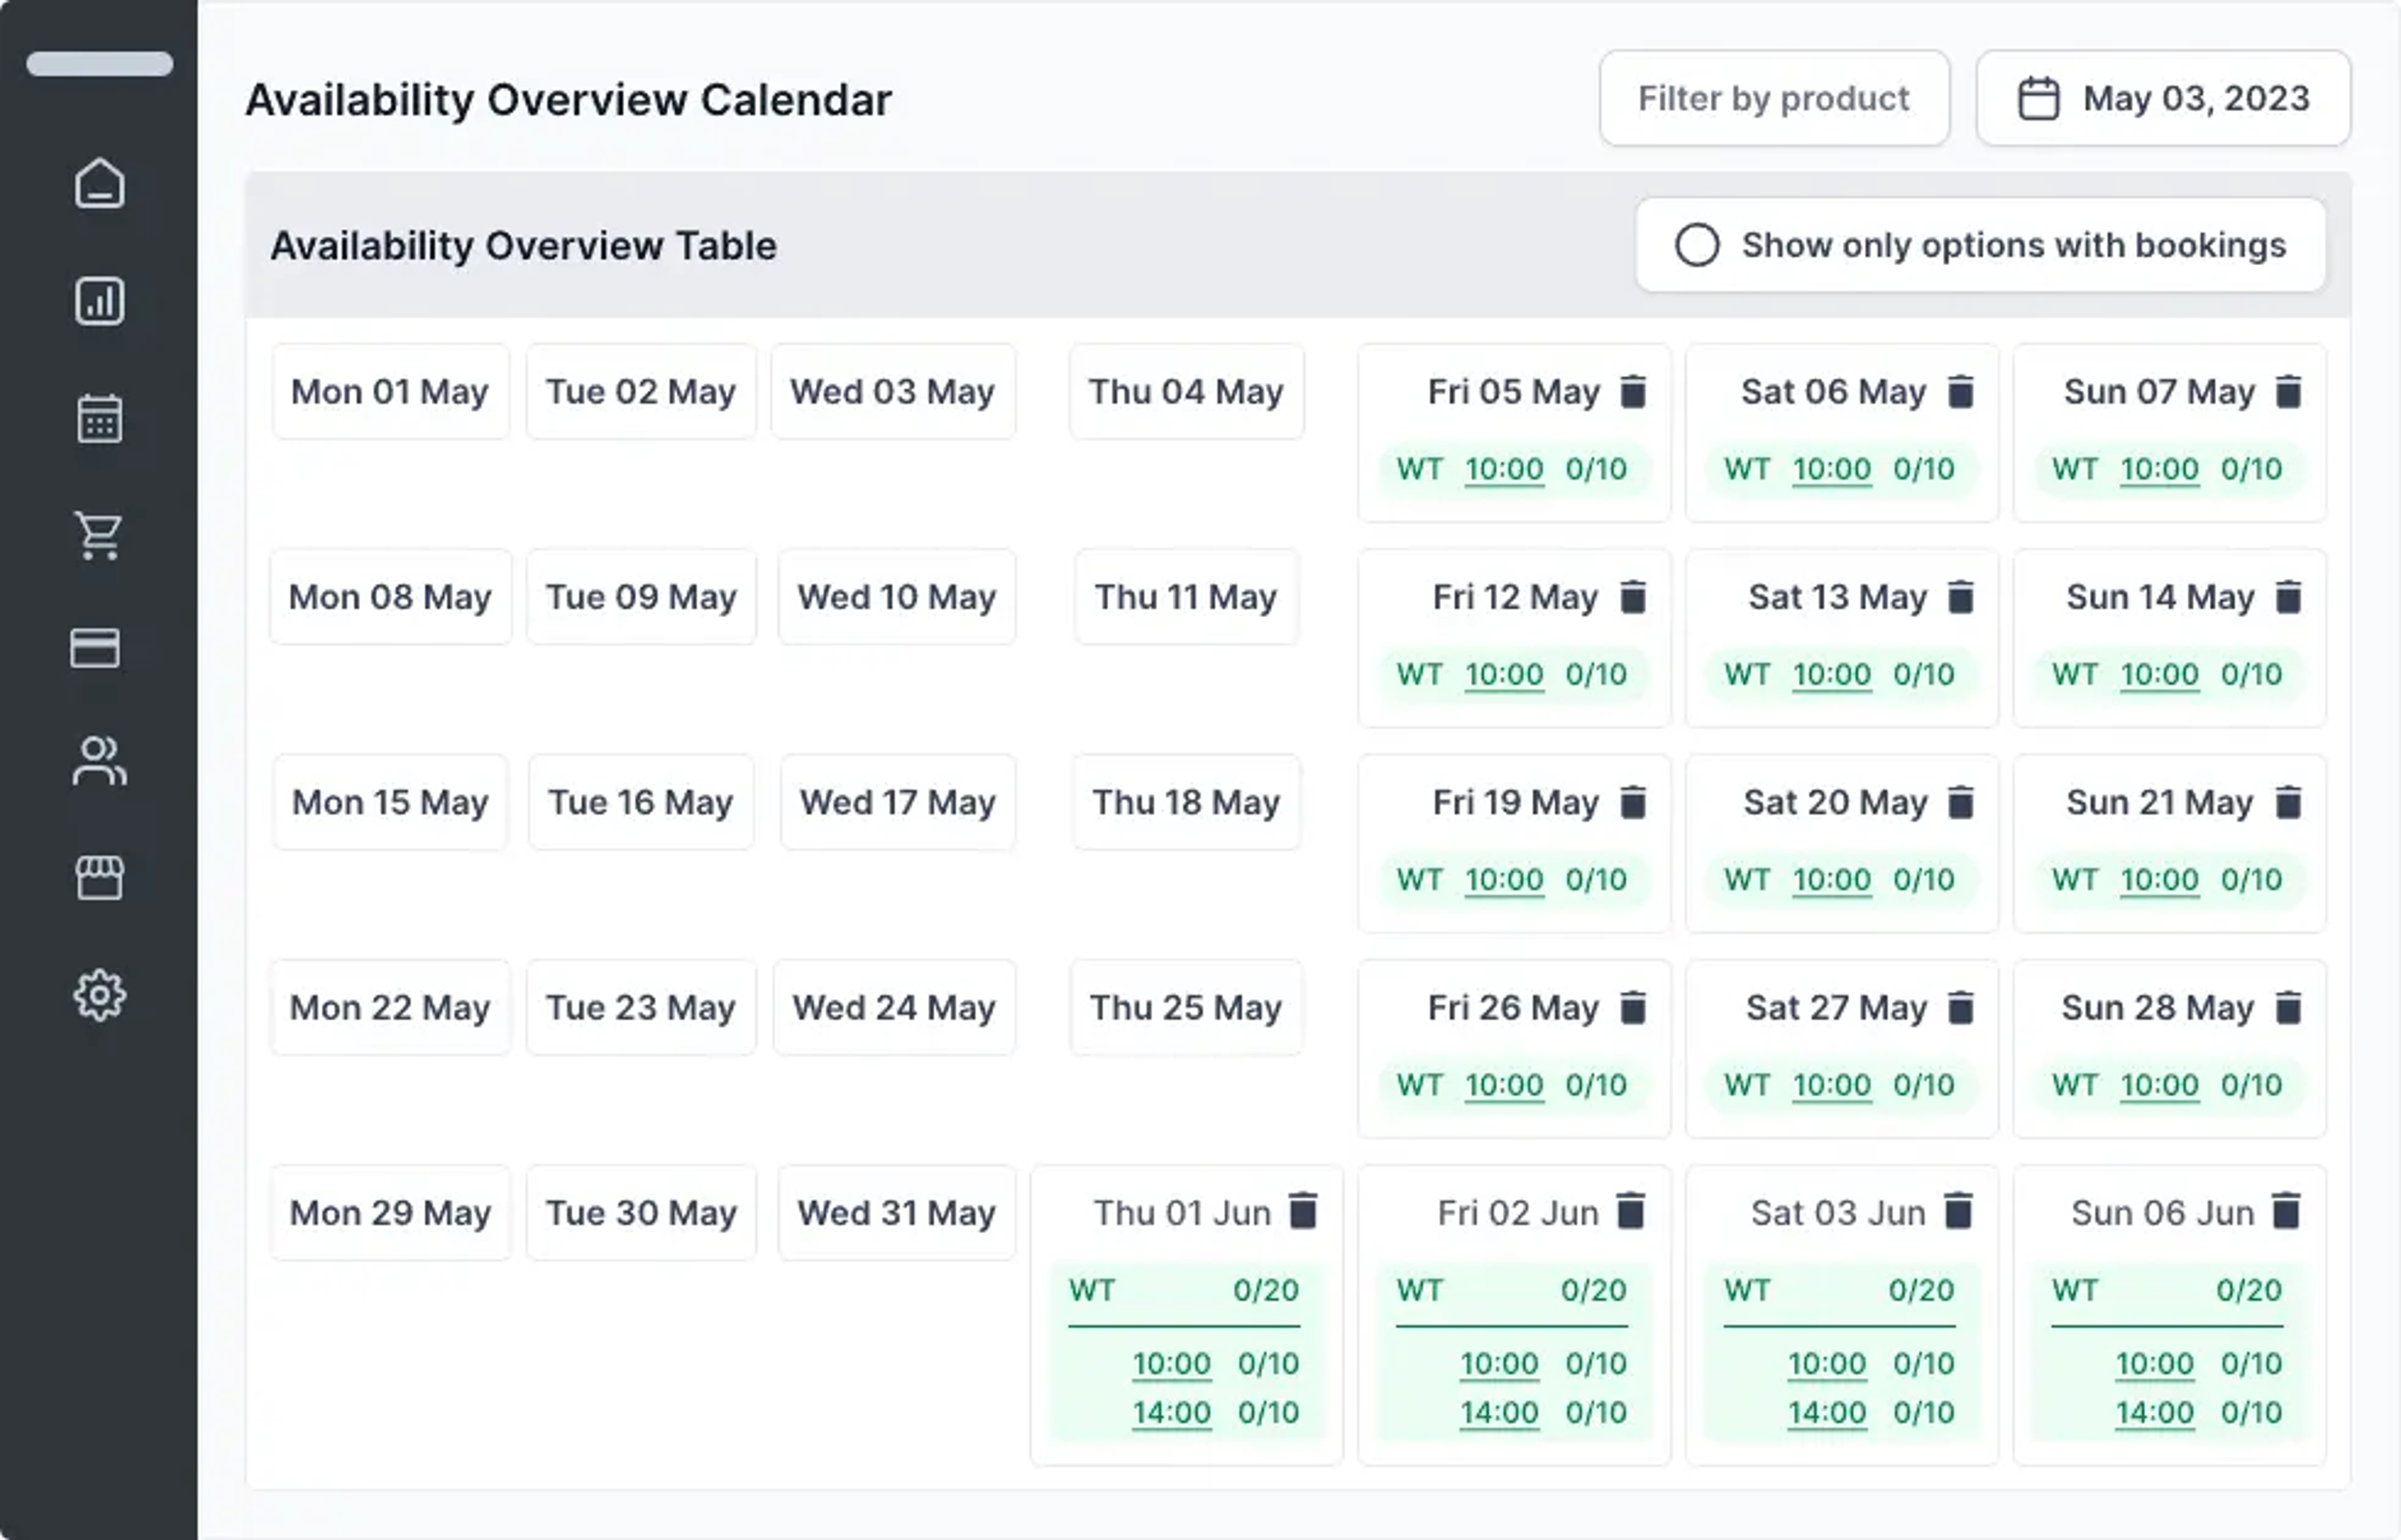The height and width of the screenshot is (1540, 2401).
Task: Open the Filter by product dropdown
Action: pyautogui.click(x=1774, y=98)
